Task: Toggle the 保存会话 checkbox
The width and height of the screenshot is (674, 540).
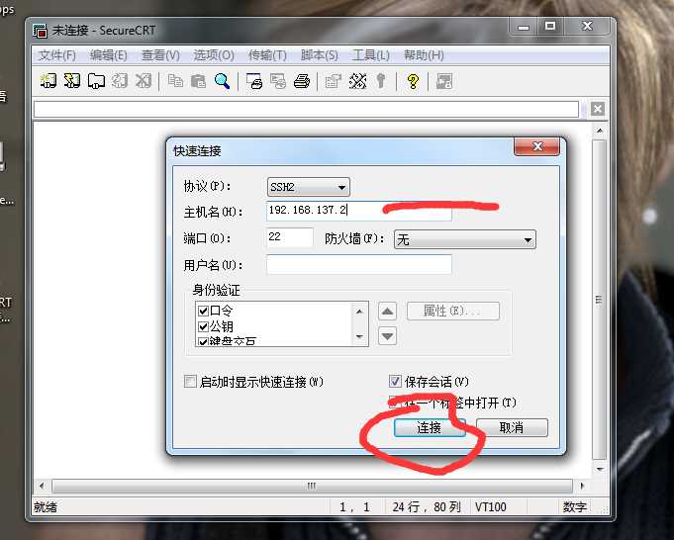Action: click(395, 381)
